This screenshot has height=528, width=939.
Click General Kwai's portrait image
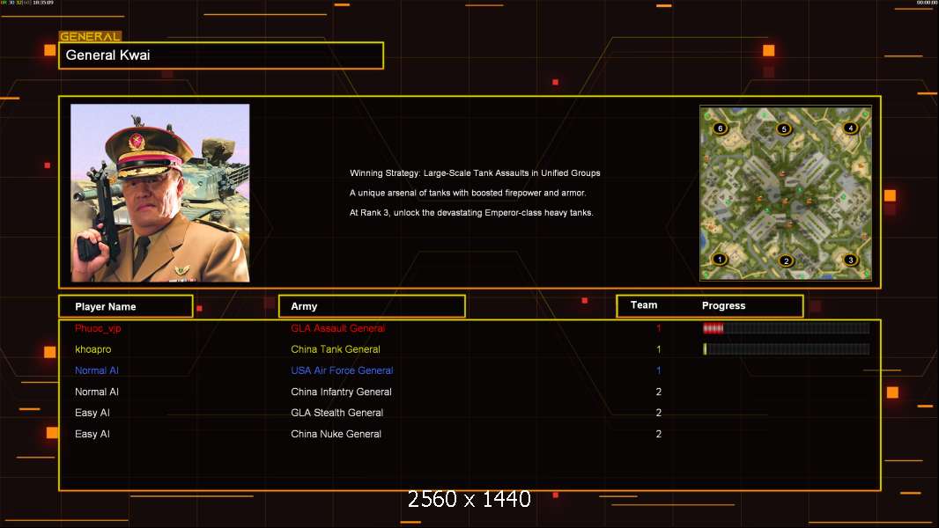tap(160, 193)
